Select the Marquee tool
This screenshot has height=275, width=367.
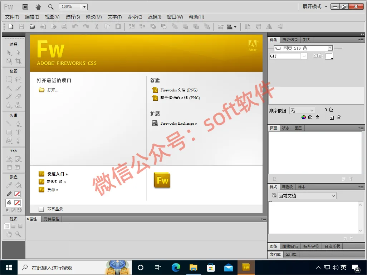click(9, 79)
